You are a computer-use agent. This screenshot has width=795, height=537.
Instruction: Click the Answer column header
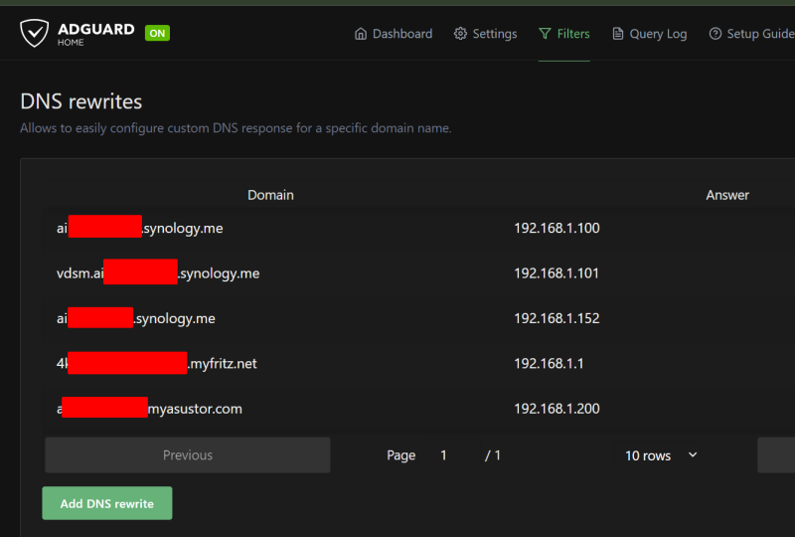tap(727, 195)
